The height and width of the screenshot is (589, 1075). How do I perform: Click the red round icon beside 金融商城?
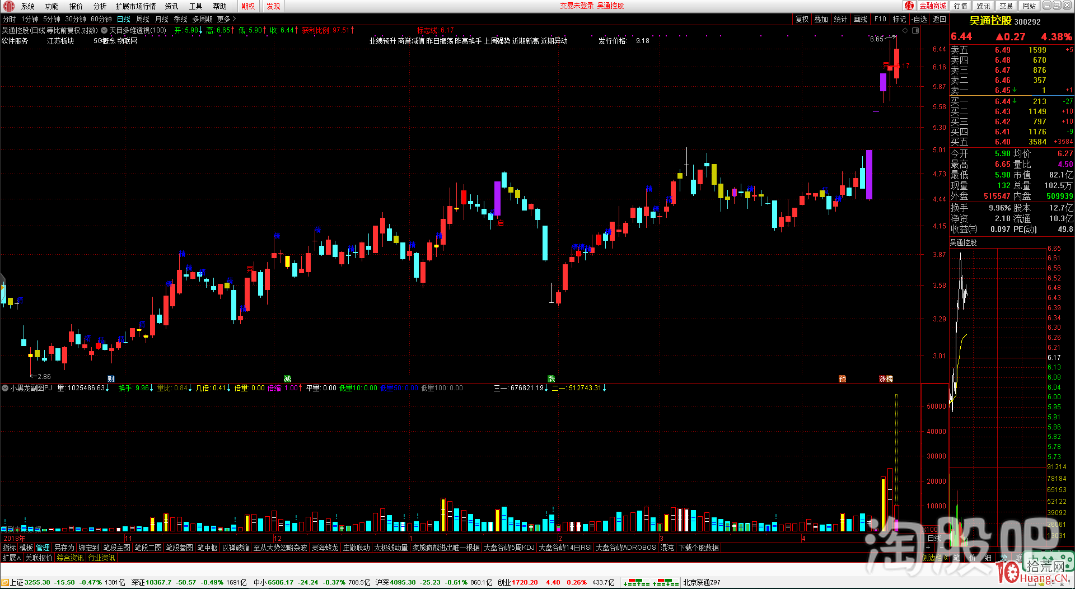910,6
